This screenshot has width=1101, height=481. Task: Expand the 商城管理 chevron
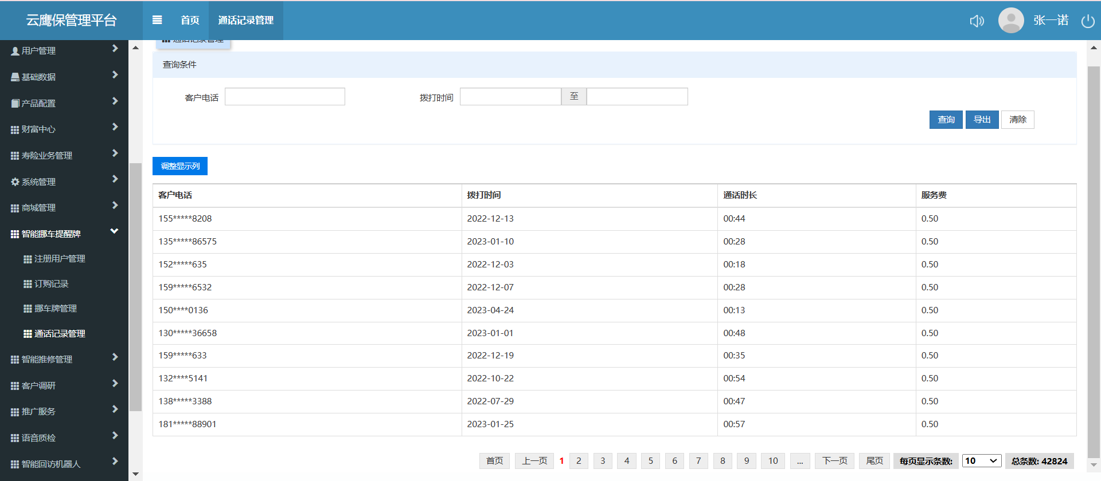coord(115,206)
